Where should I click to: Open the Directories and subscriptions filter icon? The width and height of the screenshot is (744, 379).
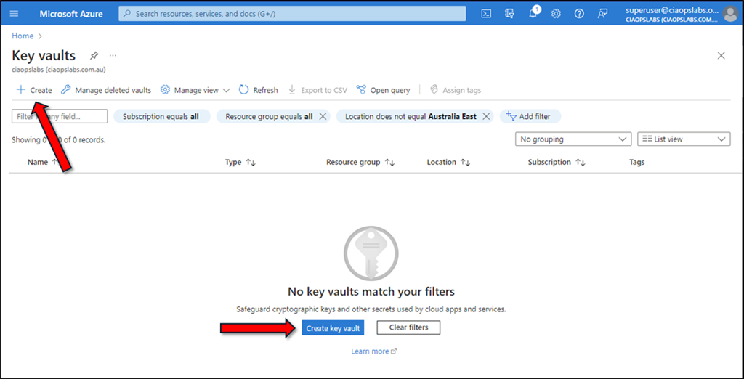509,14
